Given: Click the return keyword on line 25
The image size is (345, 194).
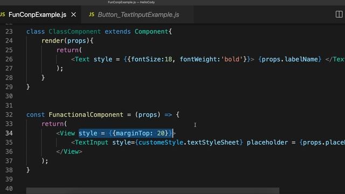Looking at the screenshot, I should (67, 50).
